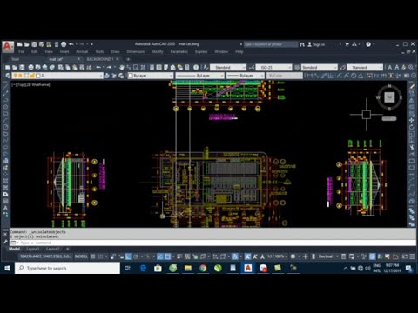Click the Plot printer icon in Standard toolbar

point(30,68)
